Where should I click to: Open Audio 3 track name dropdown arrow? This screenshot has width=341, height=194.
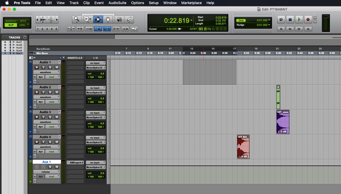tap(59, 112)
